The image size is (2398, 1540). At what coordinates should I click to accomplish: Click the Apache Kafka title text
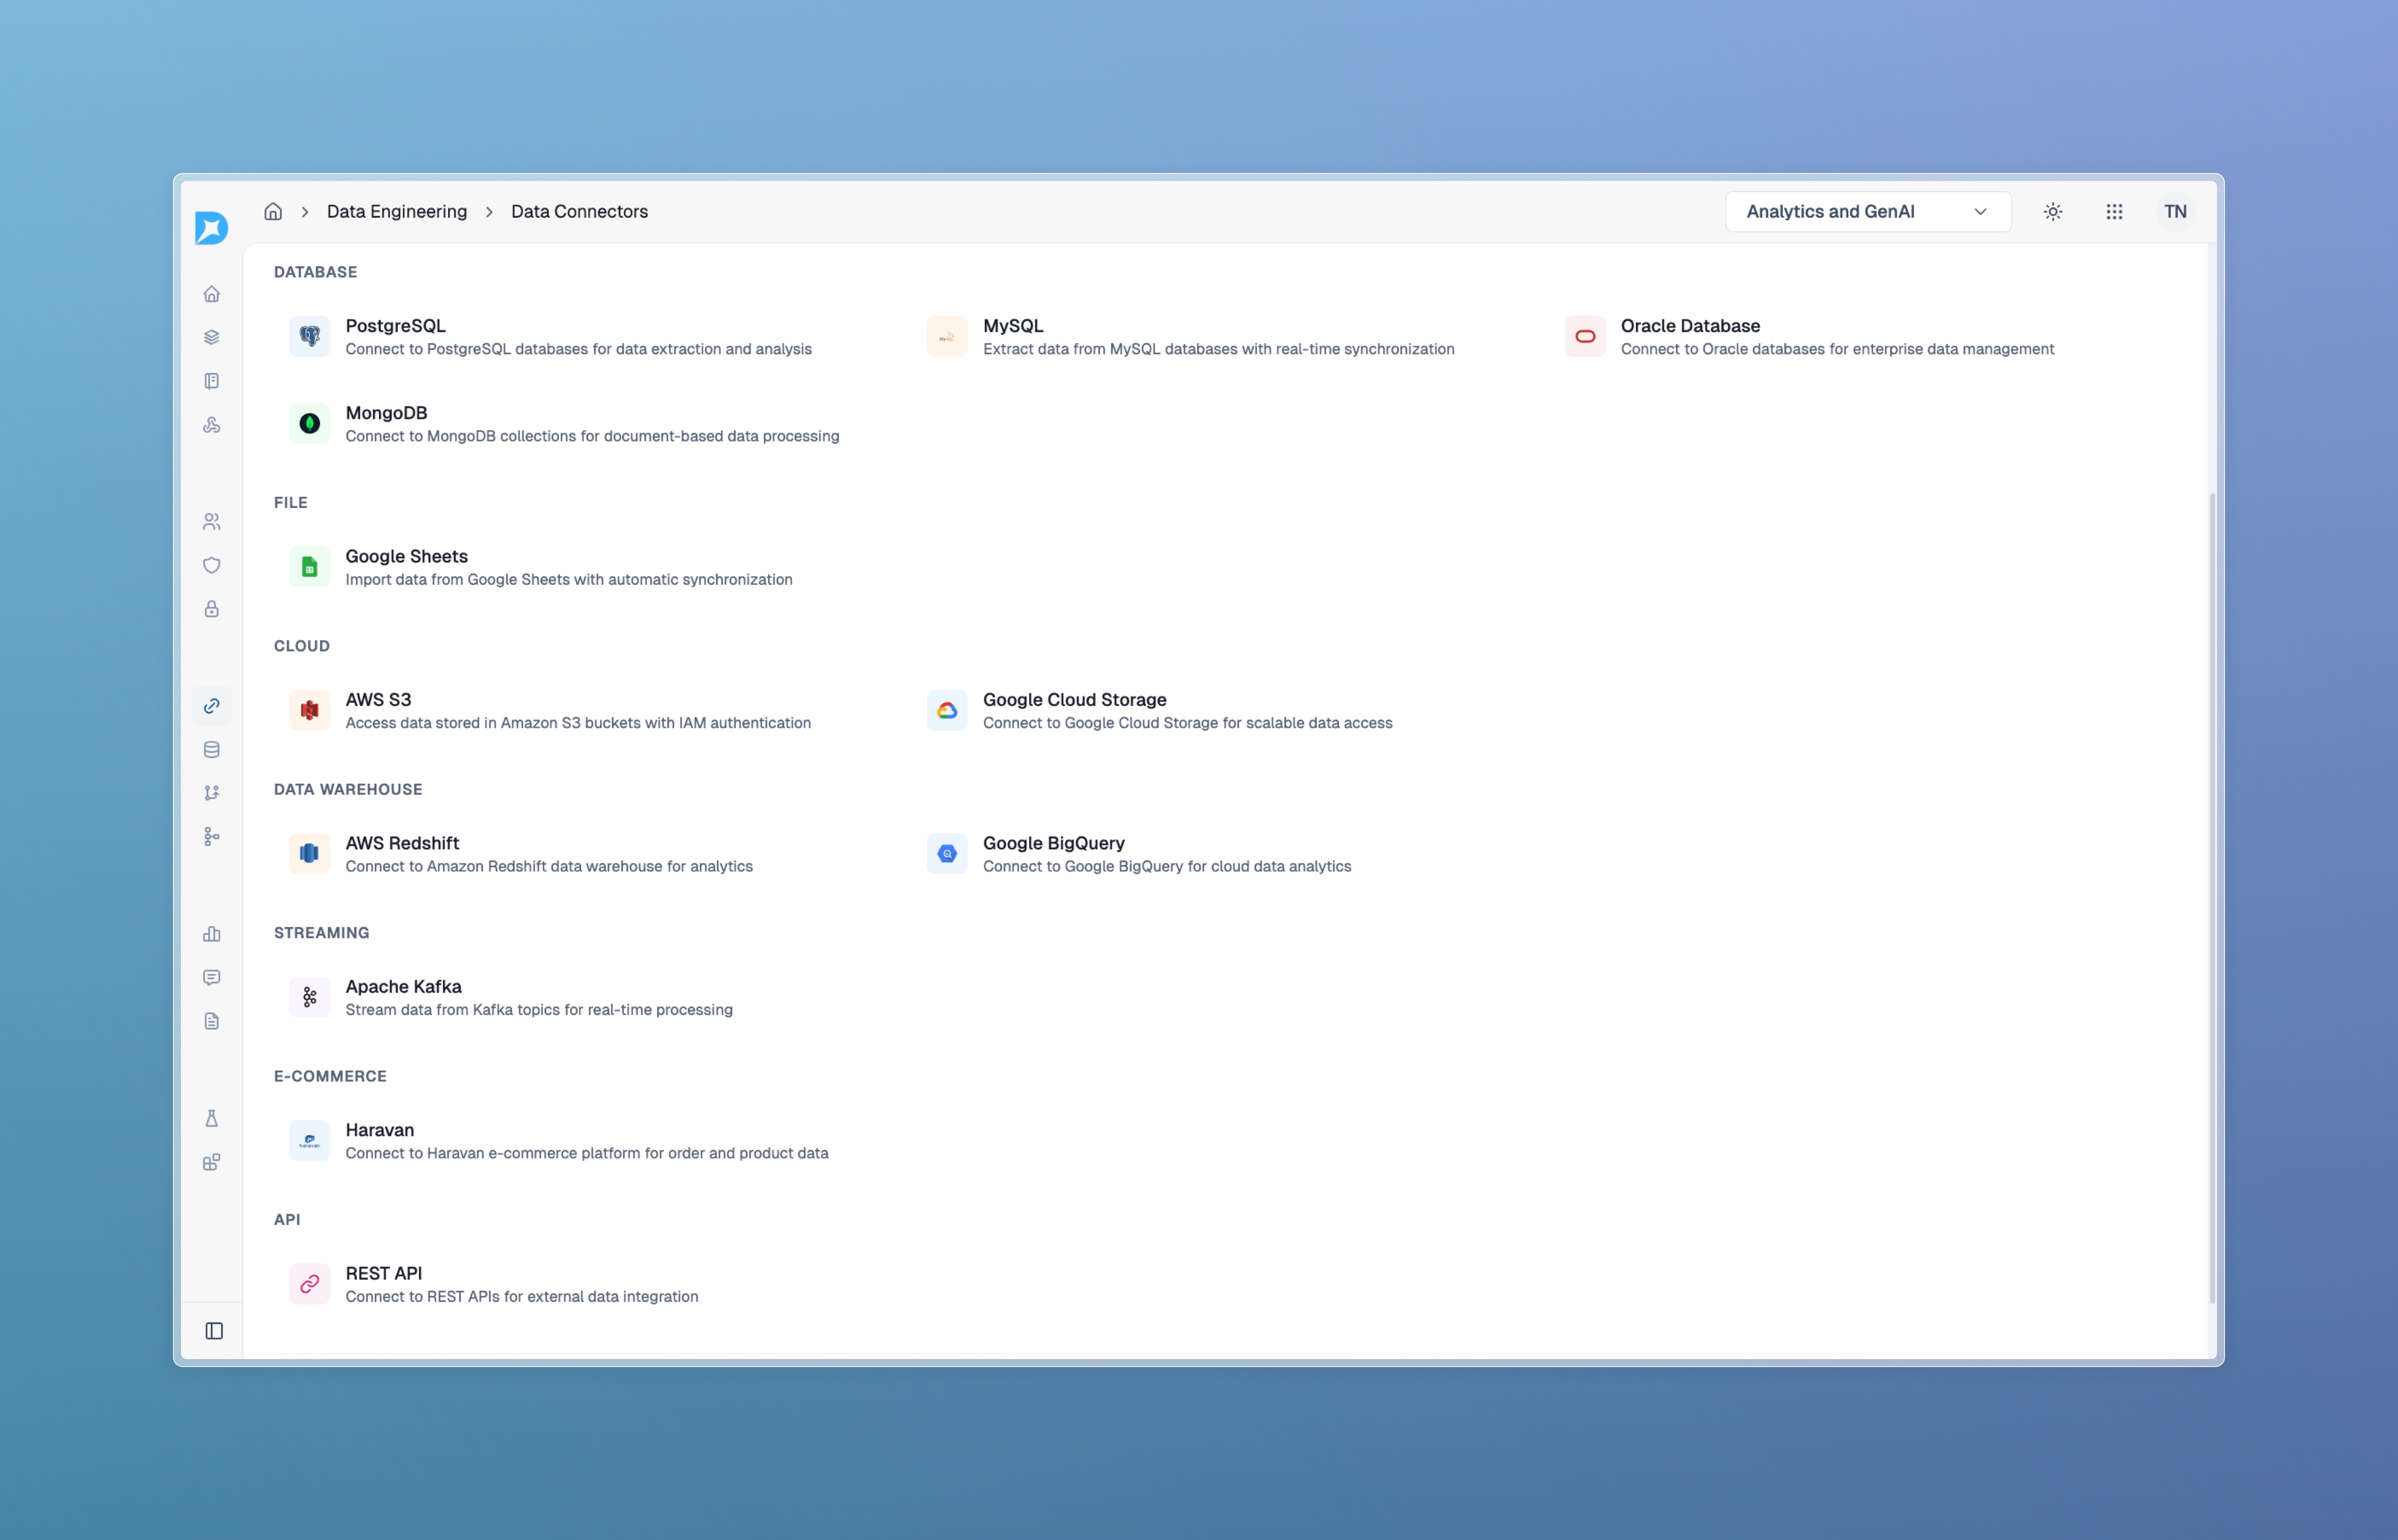403,987
